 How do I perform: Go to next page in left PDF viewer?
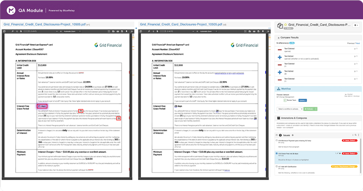[21, 31]
